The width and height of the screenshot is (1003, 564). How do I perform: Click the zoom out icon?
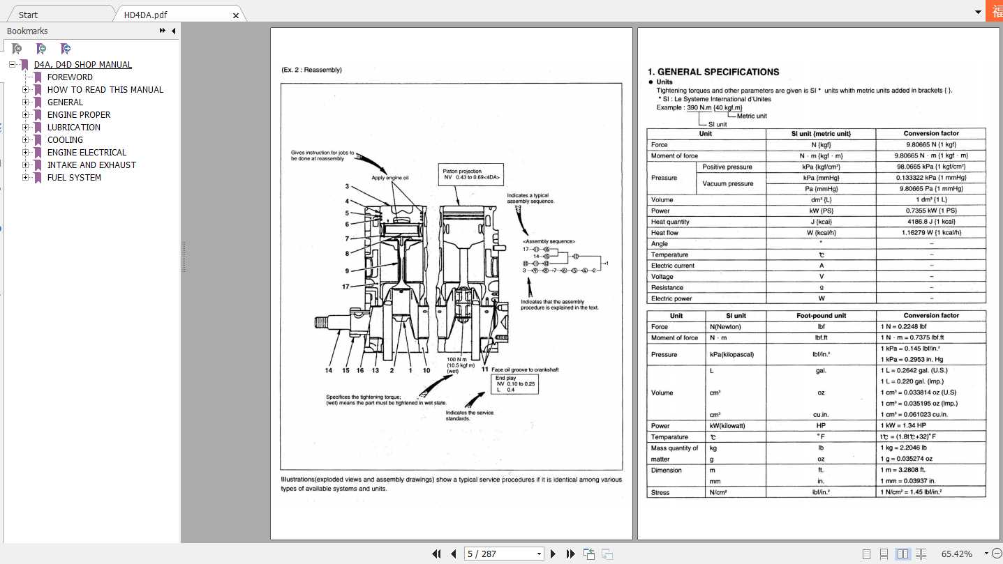point(997,554)
